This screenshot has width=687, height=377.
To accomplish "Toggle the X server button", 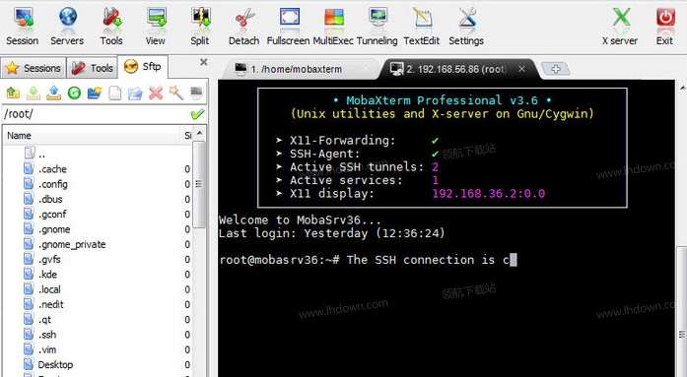I will click(x=620, y=26).
